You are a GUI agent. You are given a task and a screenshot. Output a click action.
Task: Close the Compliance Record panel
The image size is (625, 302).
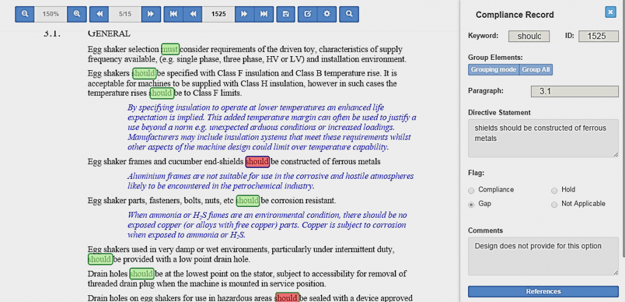pos(610,12)
